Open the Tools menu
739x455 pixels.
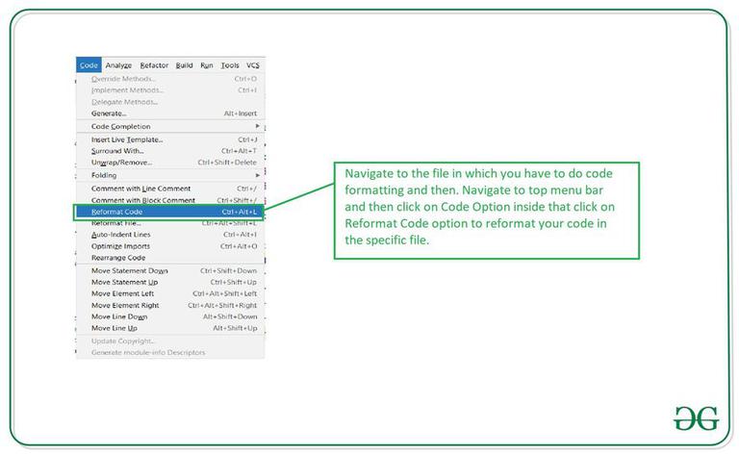pyautogui.click(x=230, y=65)
